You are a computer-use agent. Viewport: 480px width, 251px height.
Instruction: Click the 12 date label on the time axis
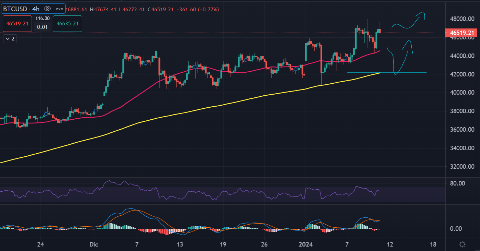390,244
